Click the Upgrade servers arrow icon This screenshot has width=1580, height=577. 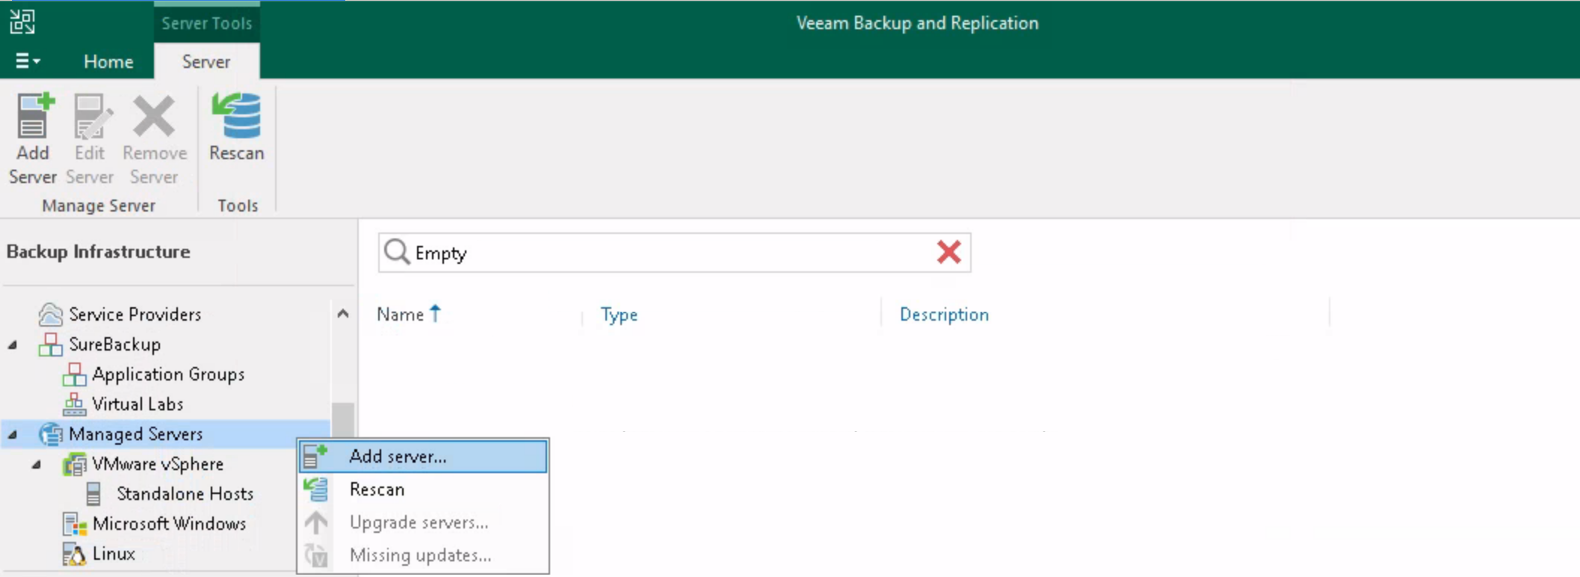(x=315, y=522)
